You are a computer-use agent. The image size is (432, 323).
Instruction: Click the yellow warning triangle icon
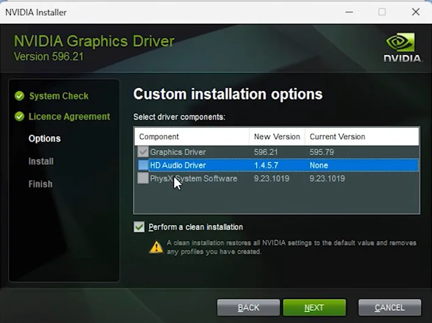click(157, 247)
